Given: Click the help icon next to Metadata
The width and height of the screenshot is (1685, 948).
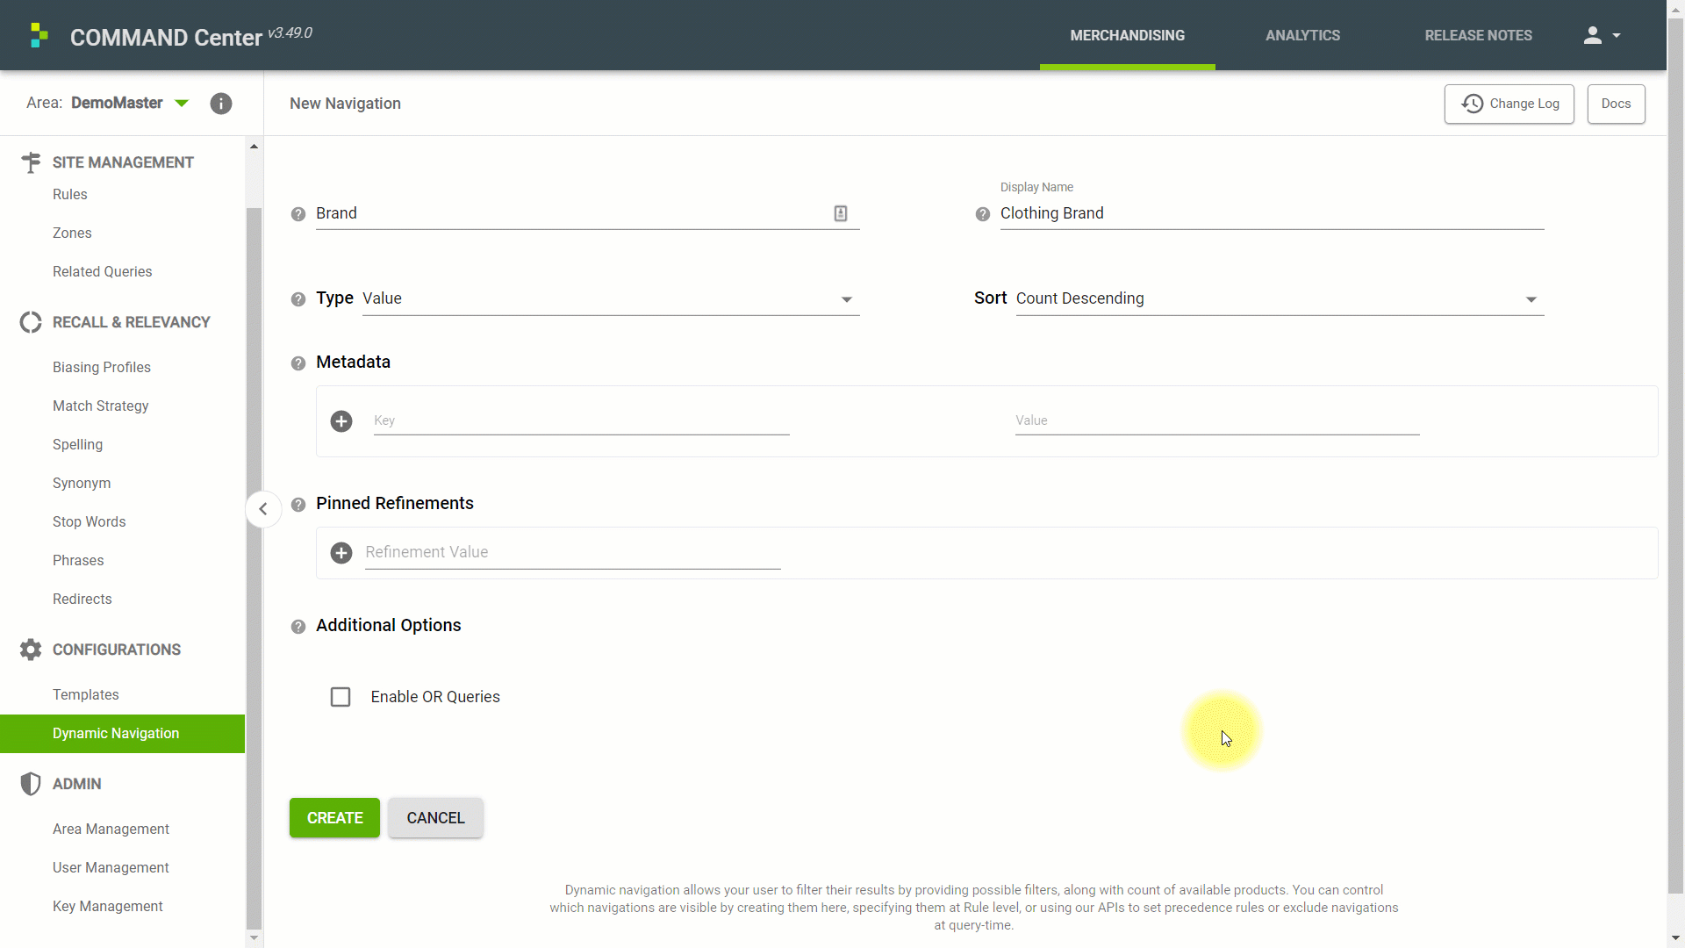Looking at the screenshot, I should click(298, 363).
